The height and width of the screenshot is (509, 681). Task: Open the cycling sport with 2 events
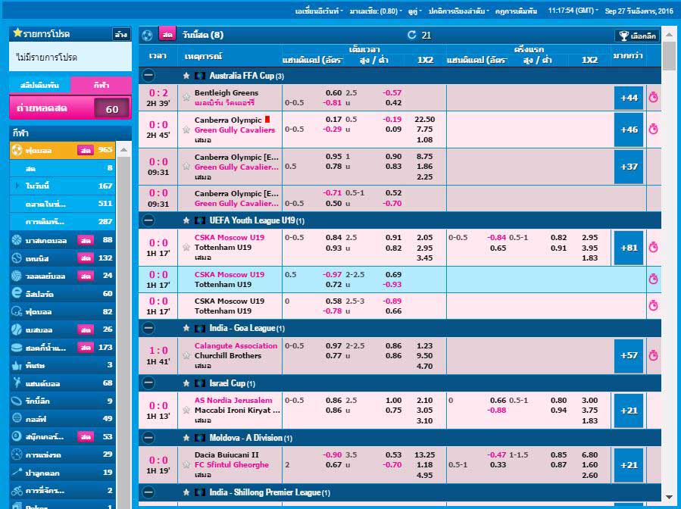pos(63,490)
